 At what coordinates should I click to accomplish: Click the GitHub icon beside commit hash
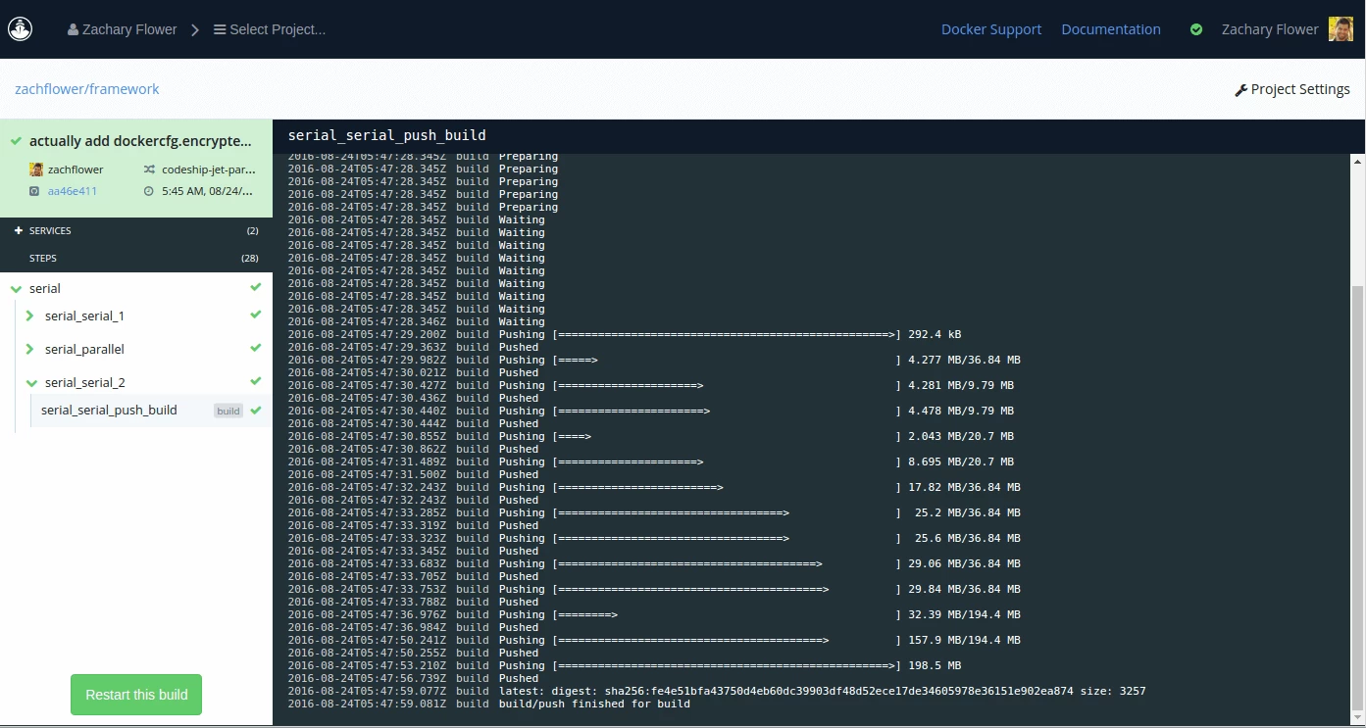point(35,191)
